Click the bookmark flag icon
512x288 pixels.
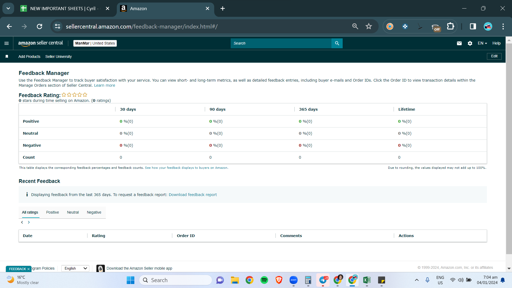(x=7, y=57)
